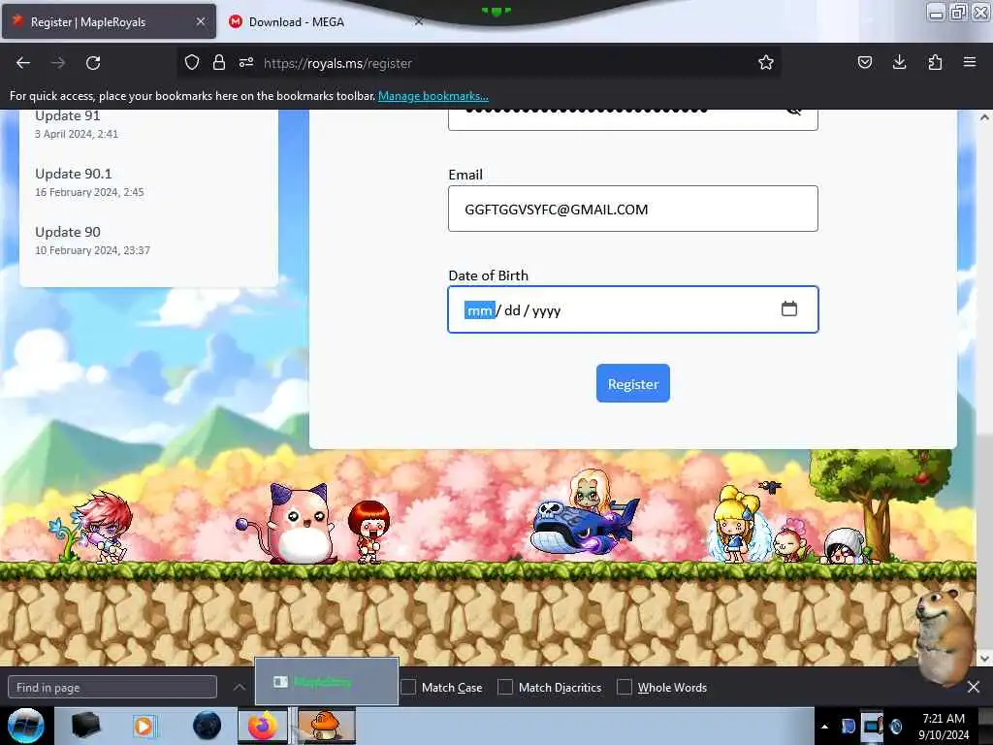
Task: Click the '3 April 2024, 2:41' date text
Action: tap(76, 134)
